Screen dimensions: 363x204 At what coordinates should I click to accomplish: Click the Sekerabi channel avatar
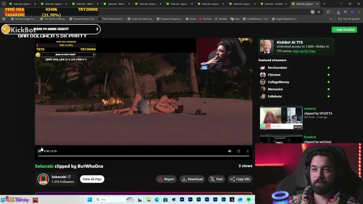coord(43,179)
